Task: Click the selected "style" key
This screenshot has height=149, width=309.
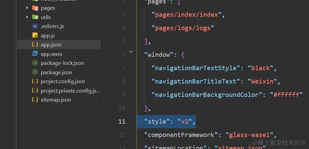Action: point(157,122)
